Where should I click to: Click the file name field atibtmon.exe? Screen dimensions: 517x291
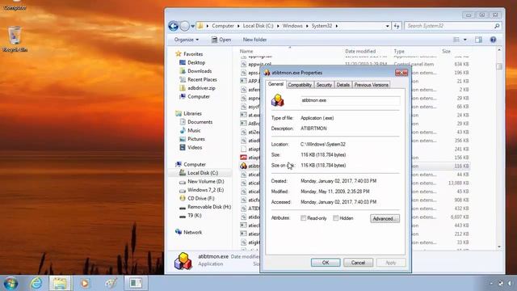tap(350, 100)
